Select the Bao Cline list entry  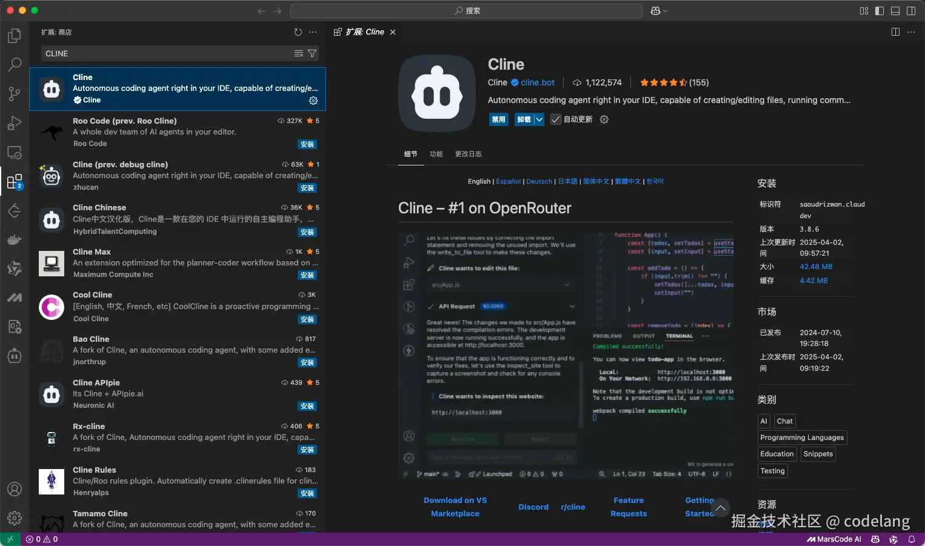click(178, 350)
